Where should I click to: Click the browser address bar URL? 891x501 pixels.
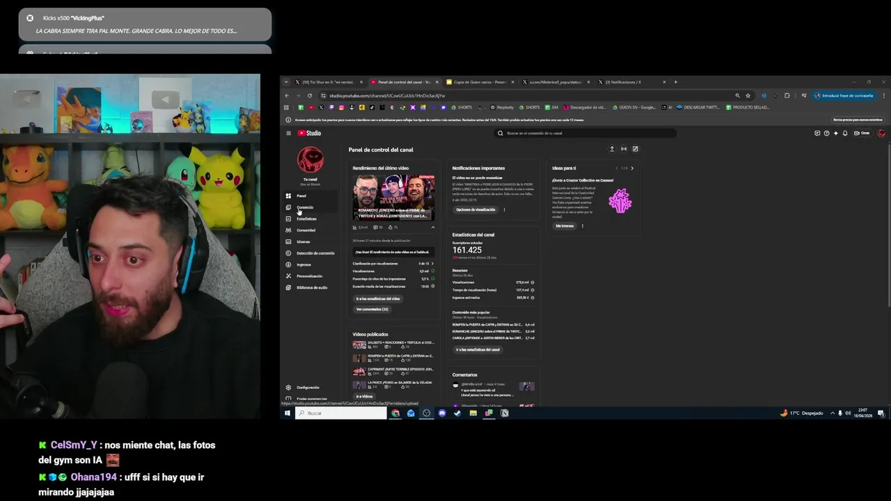[387, 95]
